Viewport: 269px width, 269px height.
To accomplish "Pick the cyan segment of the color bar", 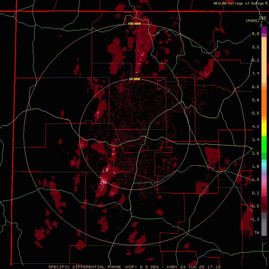I will pyautogui.click(x=264, y=164).
